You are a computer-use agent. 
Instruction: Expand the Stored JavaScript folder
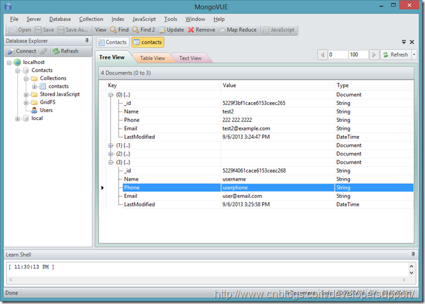click(26, 94)
